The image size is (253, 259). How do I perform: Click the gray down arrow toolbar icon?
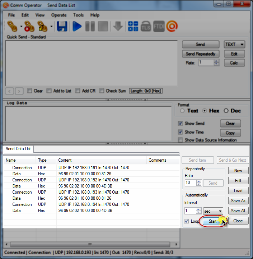118,27
